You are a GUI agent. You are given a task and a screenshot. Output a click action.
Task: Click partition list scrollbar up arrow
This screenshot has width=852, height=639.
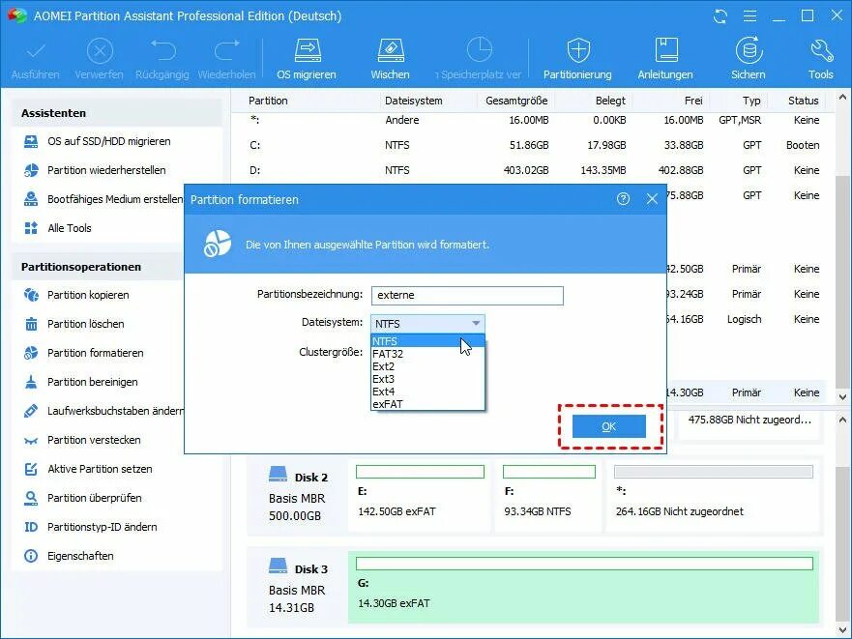click(842, 98)
